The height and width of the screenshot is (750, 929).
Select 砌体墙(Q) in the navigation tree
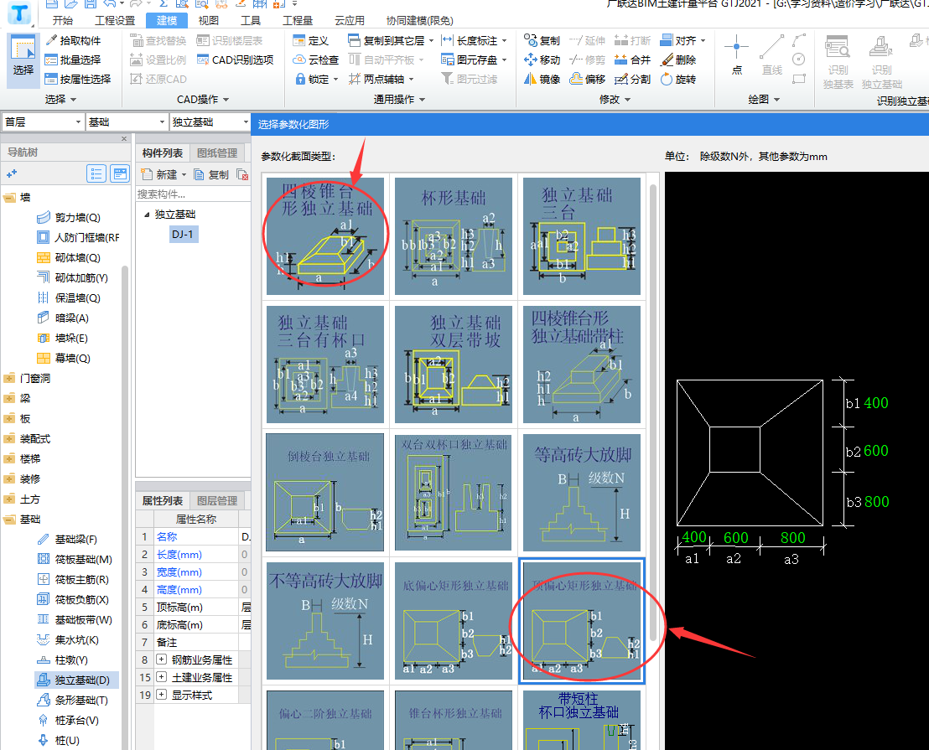[x=70, y=257]
